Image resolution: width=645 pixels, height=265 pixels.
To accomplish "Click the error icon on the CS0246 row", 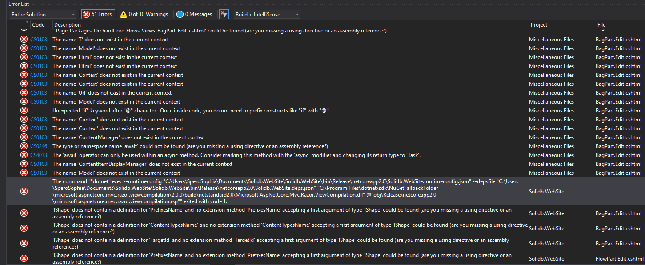I will click(24, 146).
